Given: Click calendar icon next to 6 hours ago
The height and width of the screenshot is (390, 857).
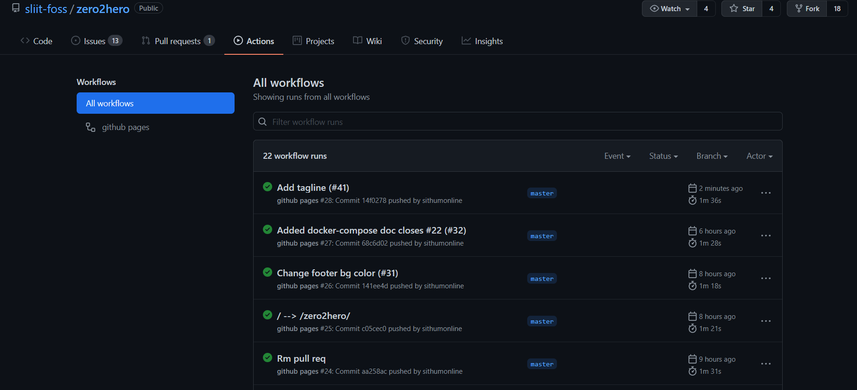Looking at the screenshot, I should 693,231.
